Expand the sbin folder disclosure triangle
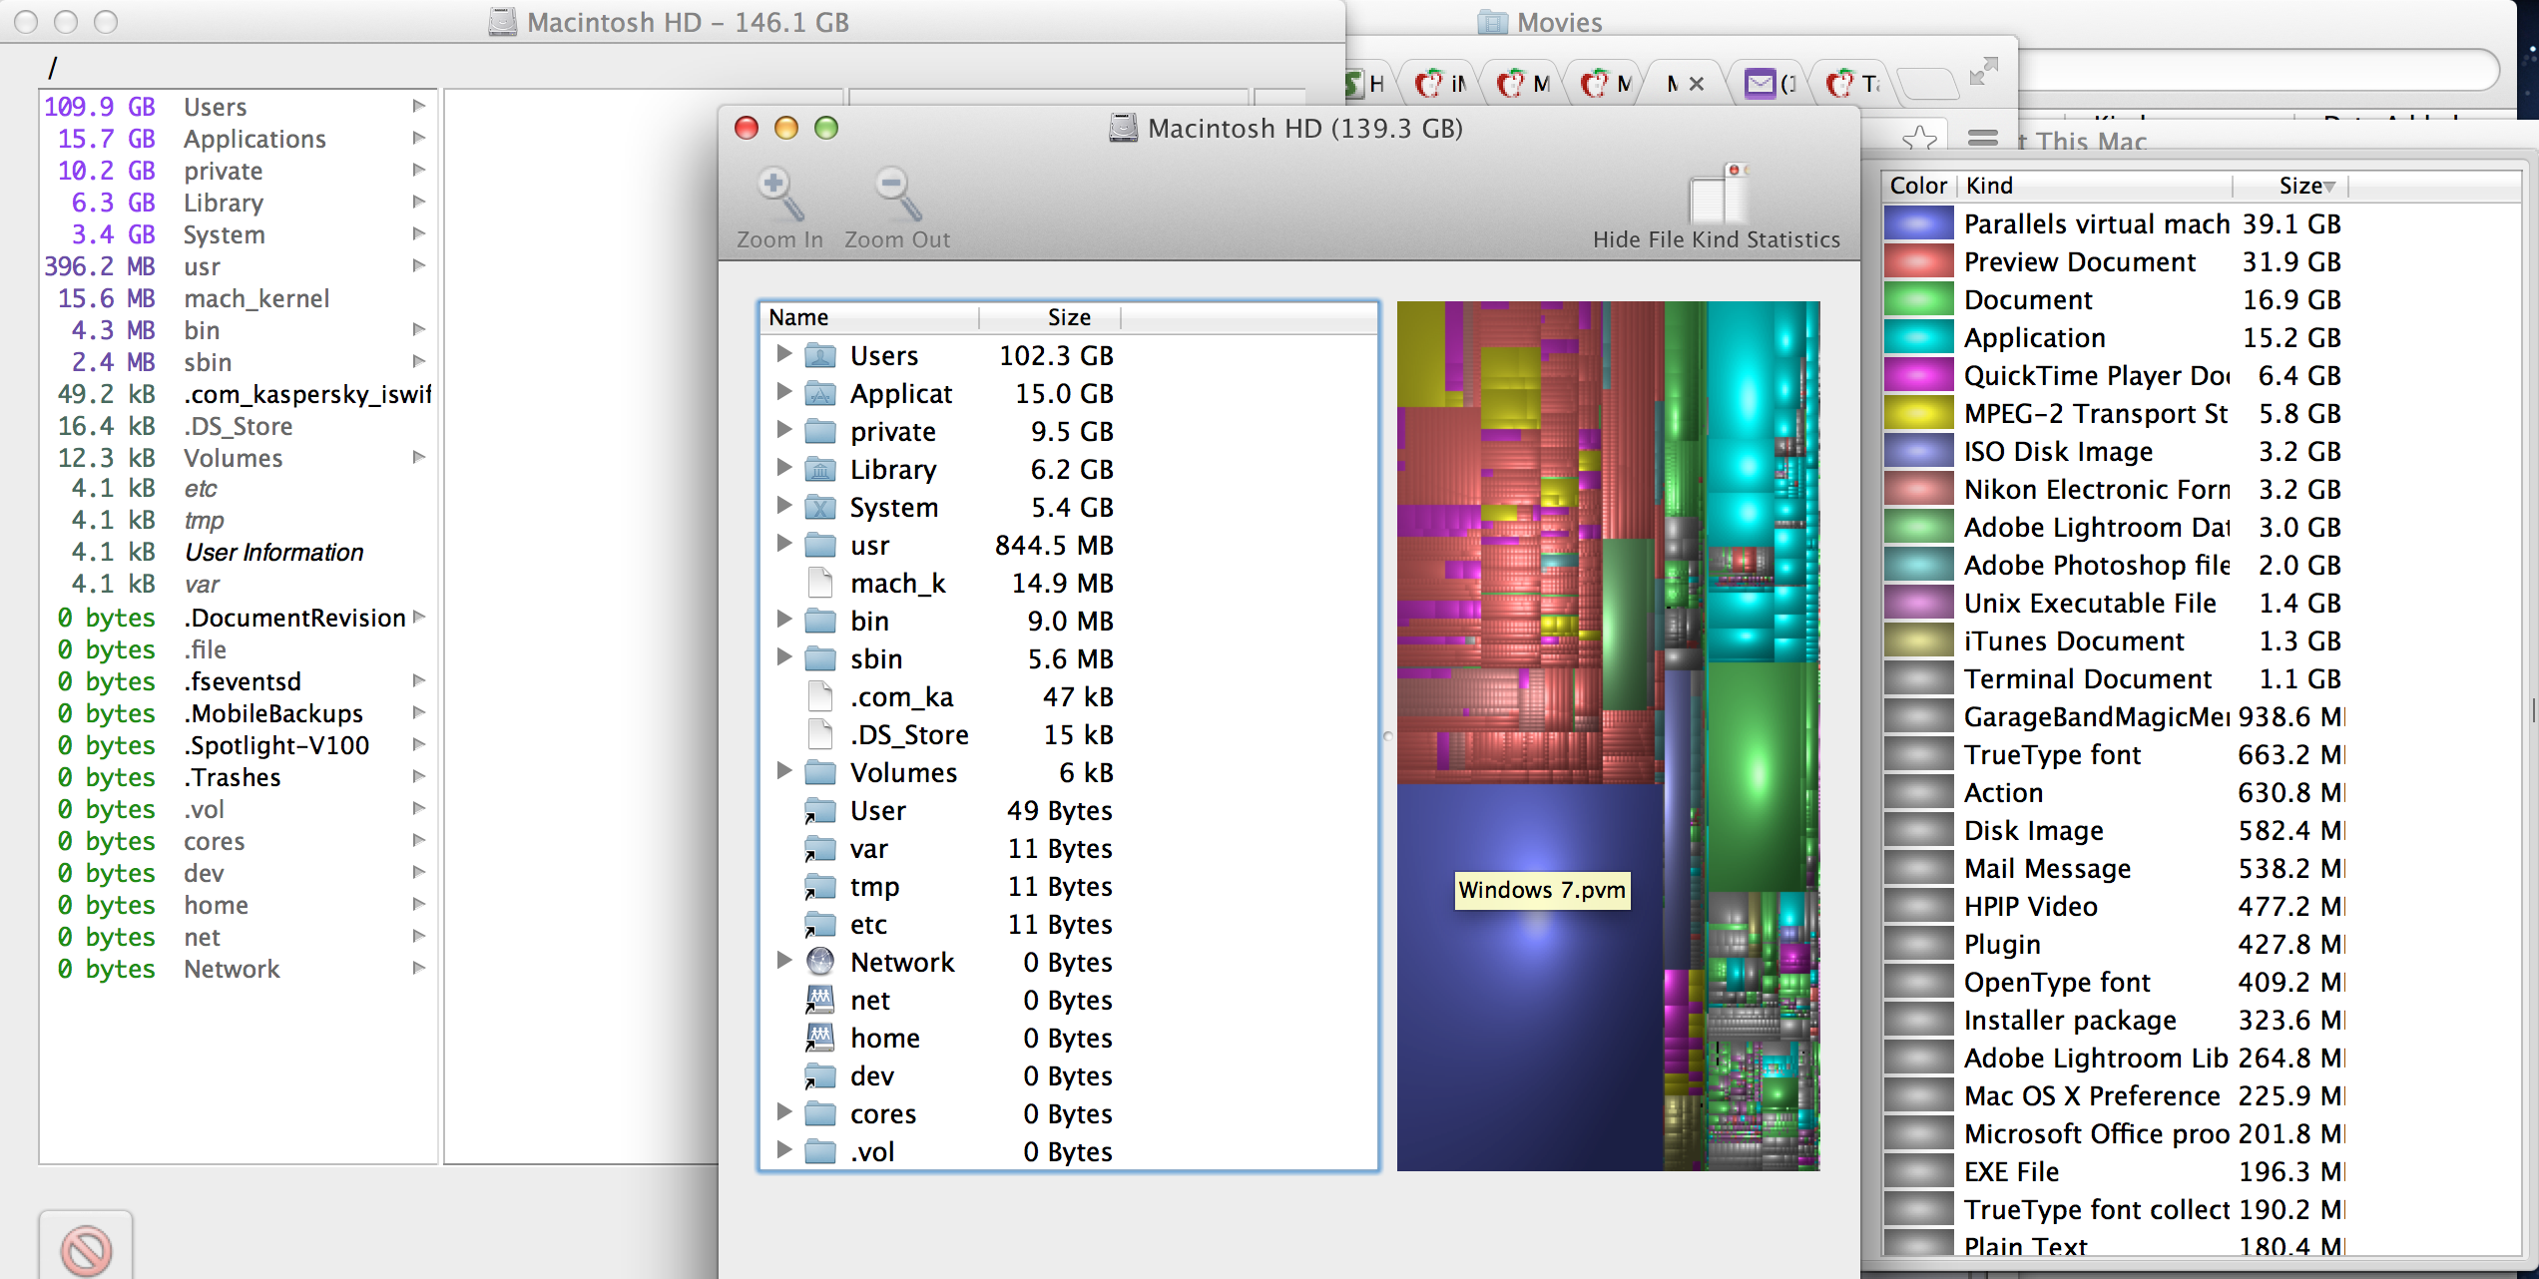The height and width of the screenshot is (1279, 2539). coord(784,656)
